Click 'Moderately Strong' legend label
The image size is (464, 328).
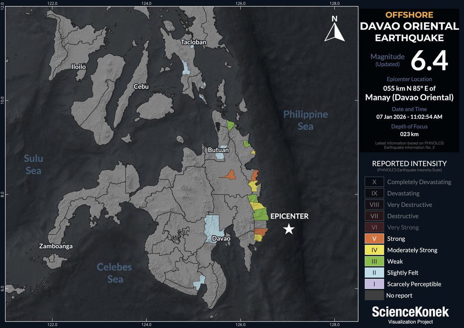pos(412,250)
